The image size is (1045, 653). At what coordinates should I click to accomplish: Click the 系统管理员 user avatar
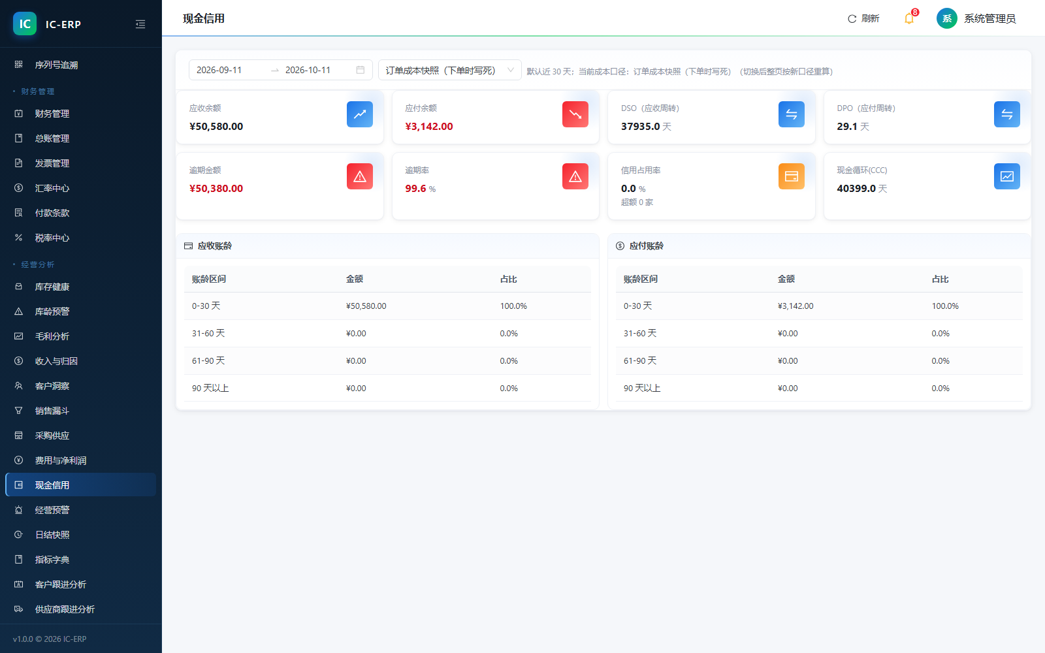pos(946,18)
